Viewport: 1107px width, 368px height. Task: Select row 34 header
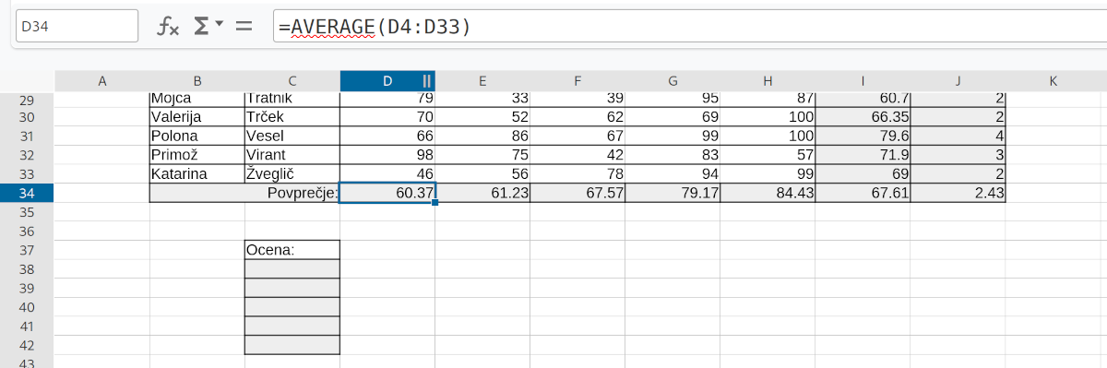27,193
